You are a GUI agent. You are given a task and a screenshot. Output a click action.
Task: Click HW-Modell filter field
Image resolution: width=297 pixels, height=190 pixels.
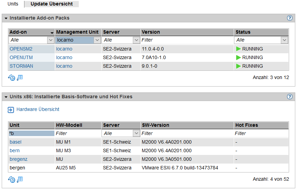(78, 133)
